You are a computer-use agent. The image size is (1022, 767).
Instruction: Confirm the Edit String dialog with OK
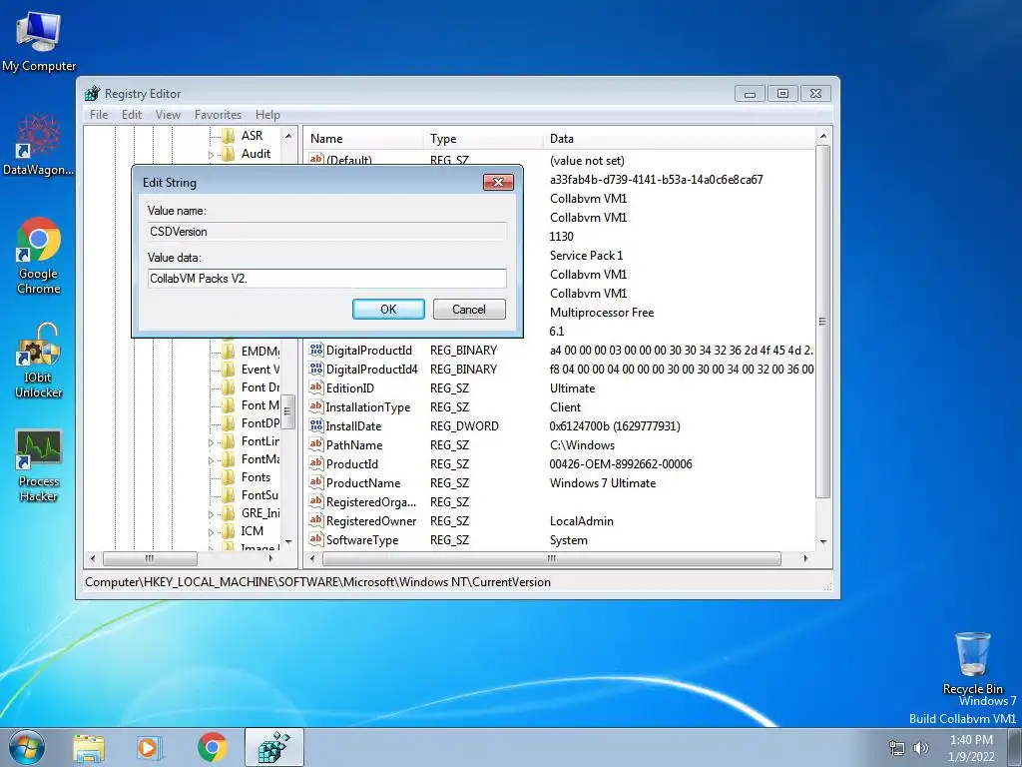click(x=388, y=310)
